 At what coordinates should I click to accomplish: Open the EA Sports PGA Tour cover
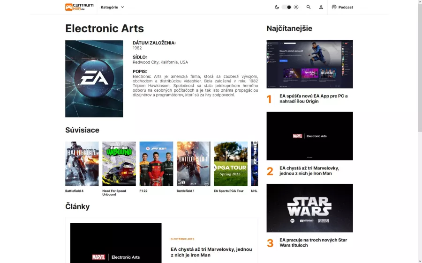coord(231,164)
